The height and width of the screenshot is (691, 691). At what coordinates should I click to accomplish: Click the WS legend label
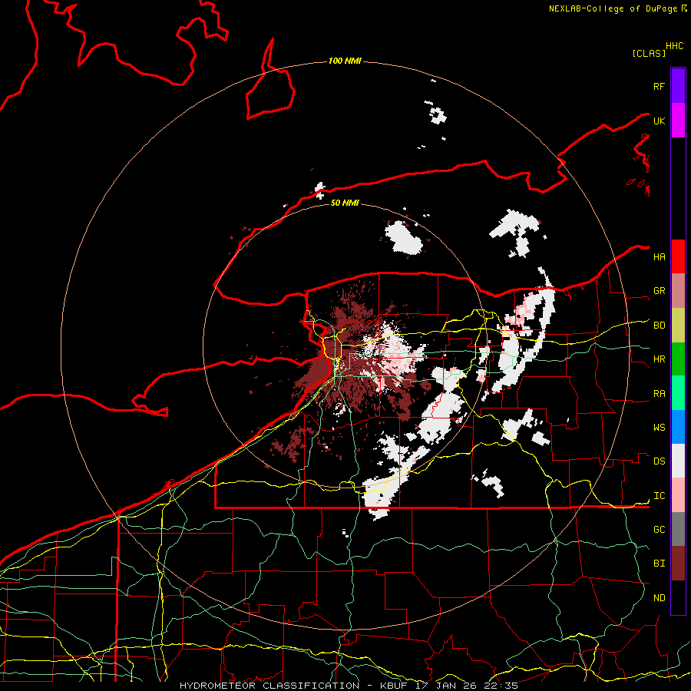tap(659, 428)
